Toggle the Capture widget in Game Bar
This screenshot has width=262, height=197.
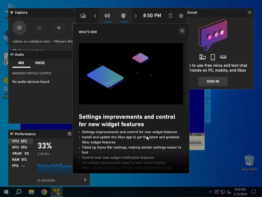pyautogui.click(x=123, y=16)
